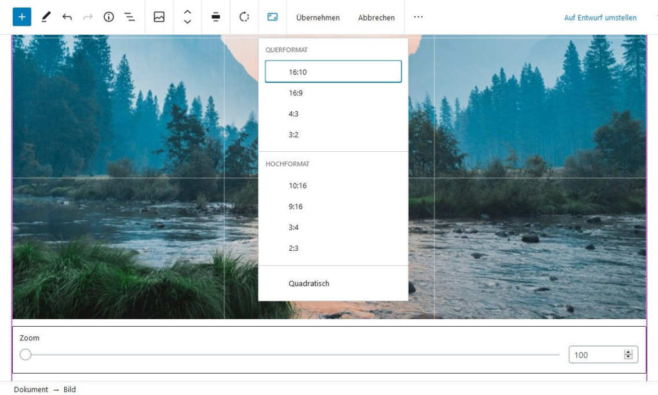Click the image block type icon
658x395 pixels.
click(x=159, y=17)
